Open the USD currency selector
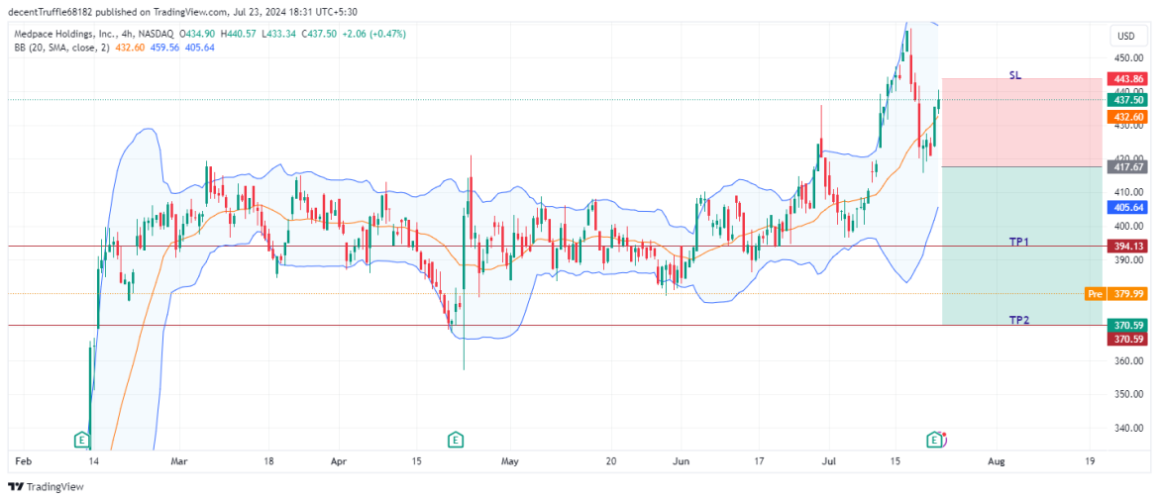The width and height of the screenshot is (1159, 501). click(1126, 36)
